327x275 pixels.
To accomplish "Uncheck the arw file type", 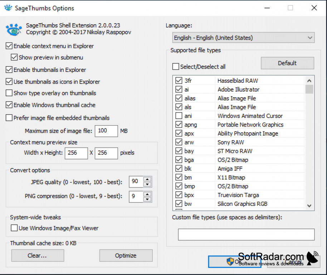I will pos(179,142).
